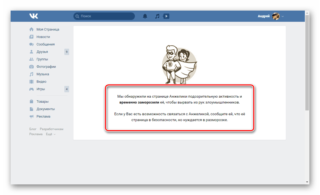Click the Друзья counter badge 9
This screenshot has height=195, width=320.
tap(67, 52)
